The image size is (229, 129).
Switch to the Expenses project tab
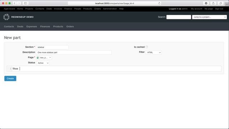[x=32, y=27]
